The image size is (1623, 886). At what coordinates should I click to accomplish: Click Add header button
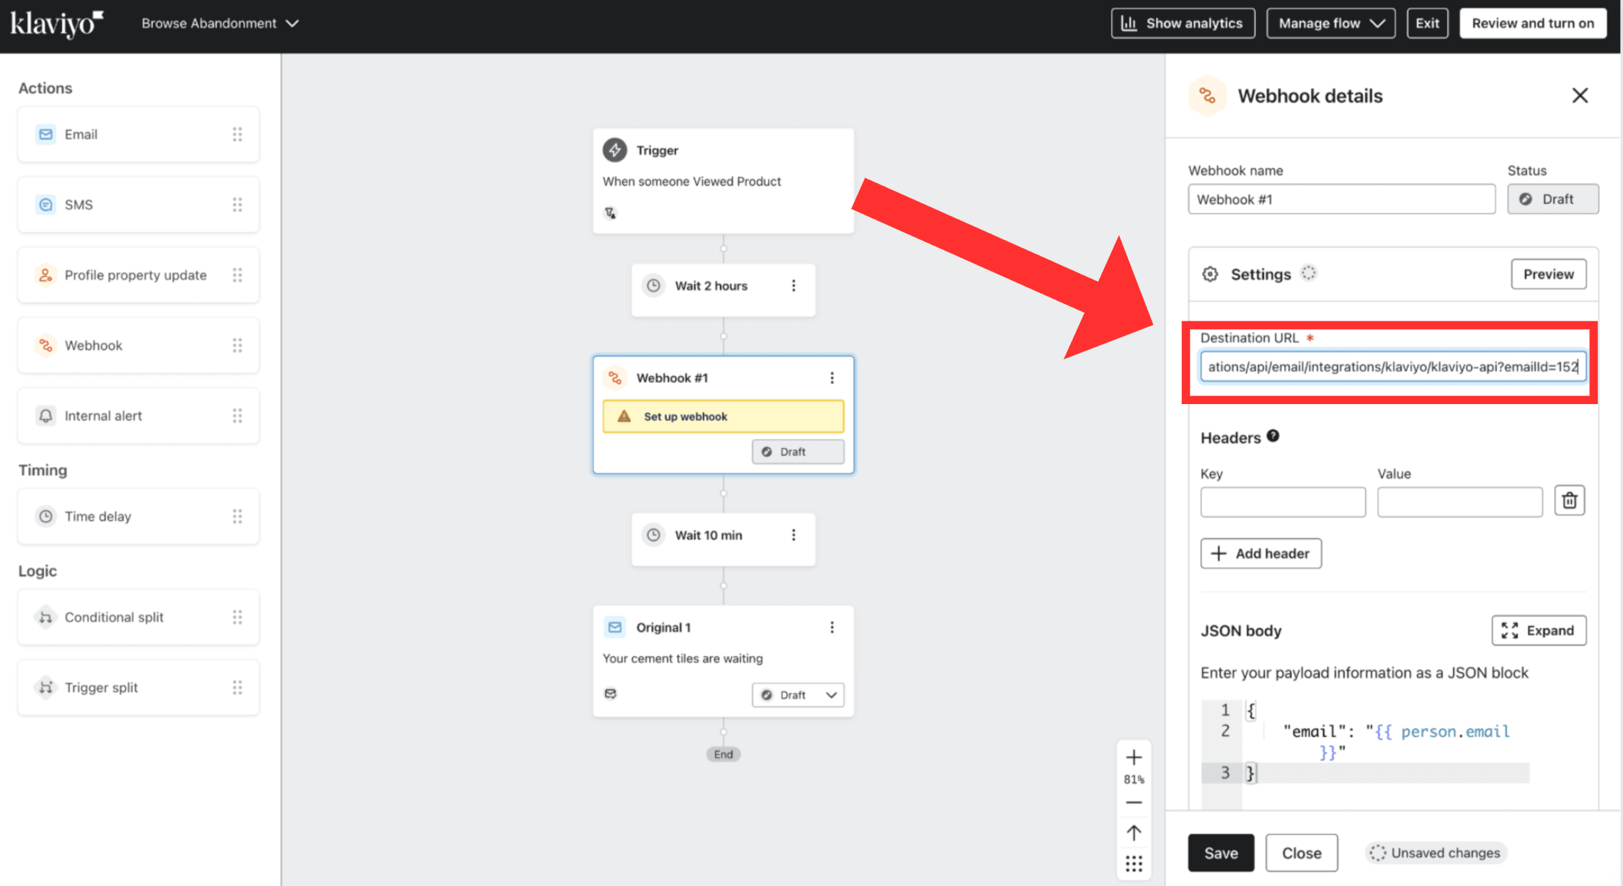(x=1260, y=553)
